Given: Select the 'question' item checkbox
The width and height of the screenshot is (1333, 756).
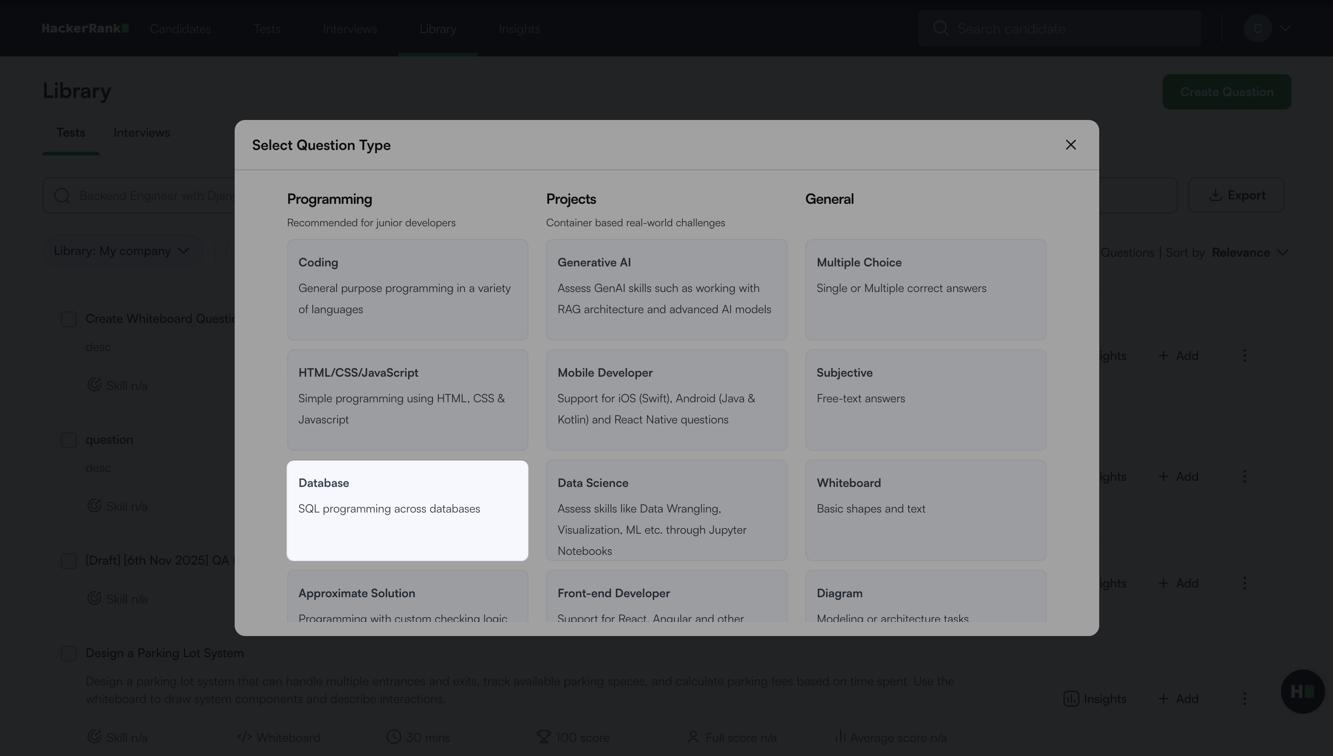Looking at the screenshot, I should 68,440.
